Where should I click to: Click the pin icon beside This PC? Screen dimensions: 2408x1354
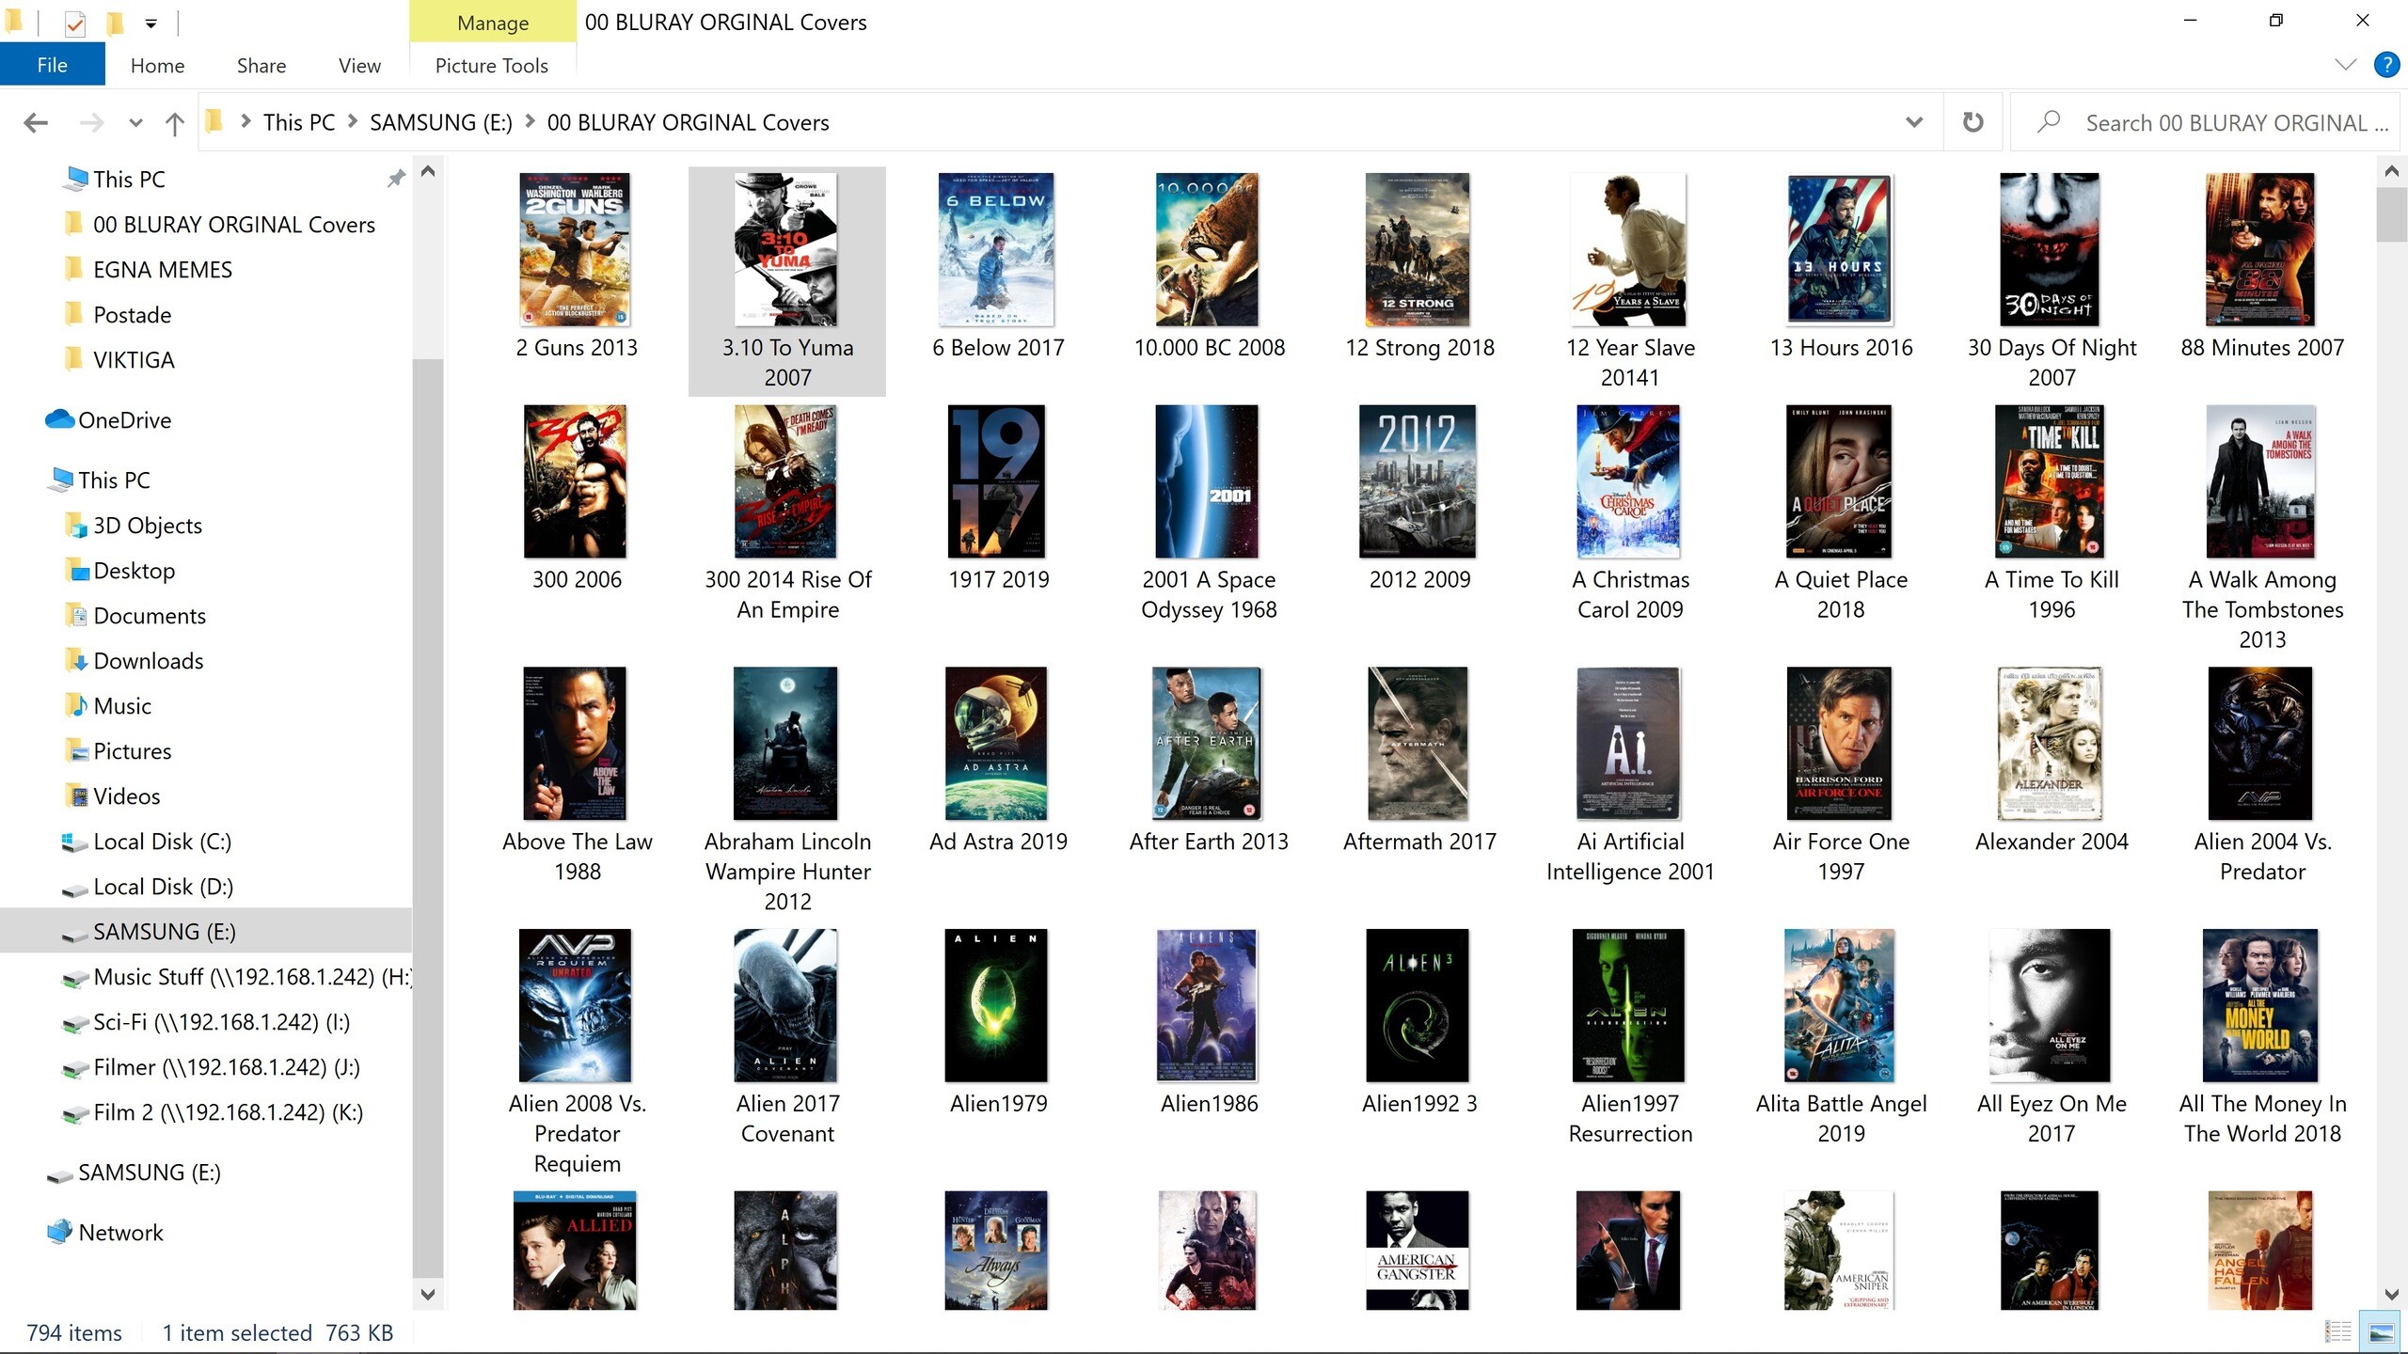click(396, 178)
